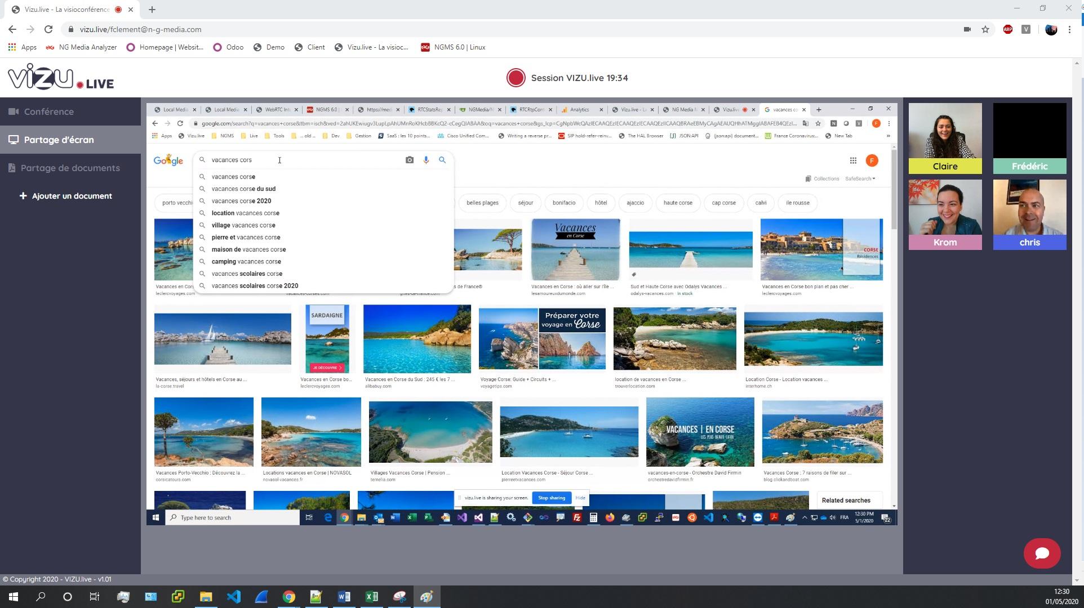Open the NG Media Analyzer bookmark
Viewport: 1084px width, 608px height.
coord(81,47)
